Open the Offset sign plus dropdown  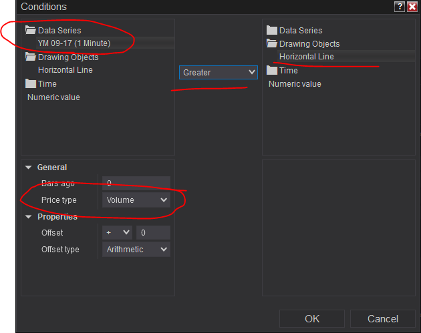click(x=117, y=232)
